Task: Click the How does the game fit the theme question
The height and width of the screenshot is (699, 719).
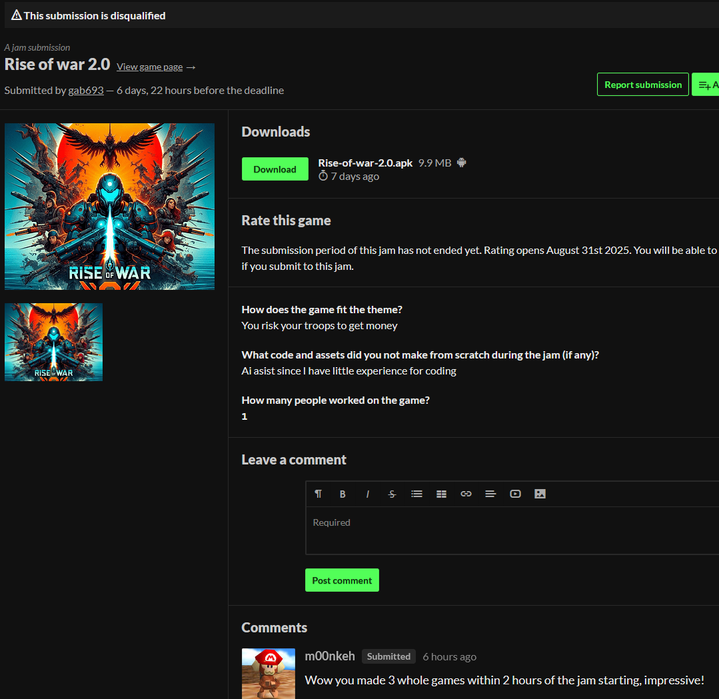Action: pos(322,310)
